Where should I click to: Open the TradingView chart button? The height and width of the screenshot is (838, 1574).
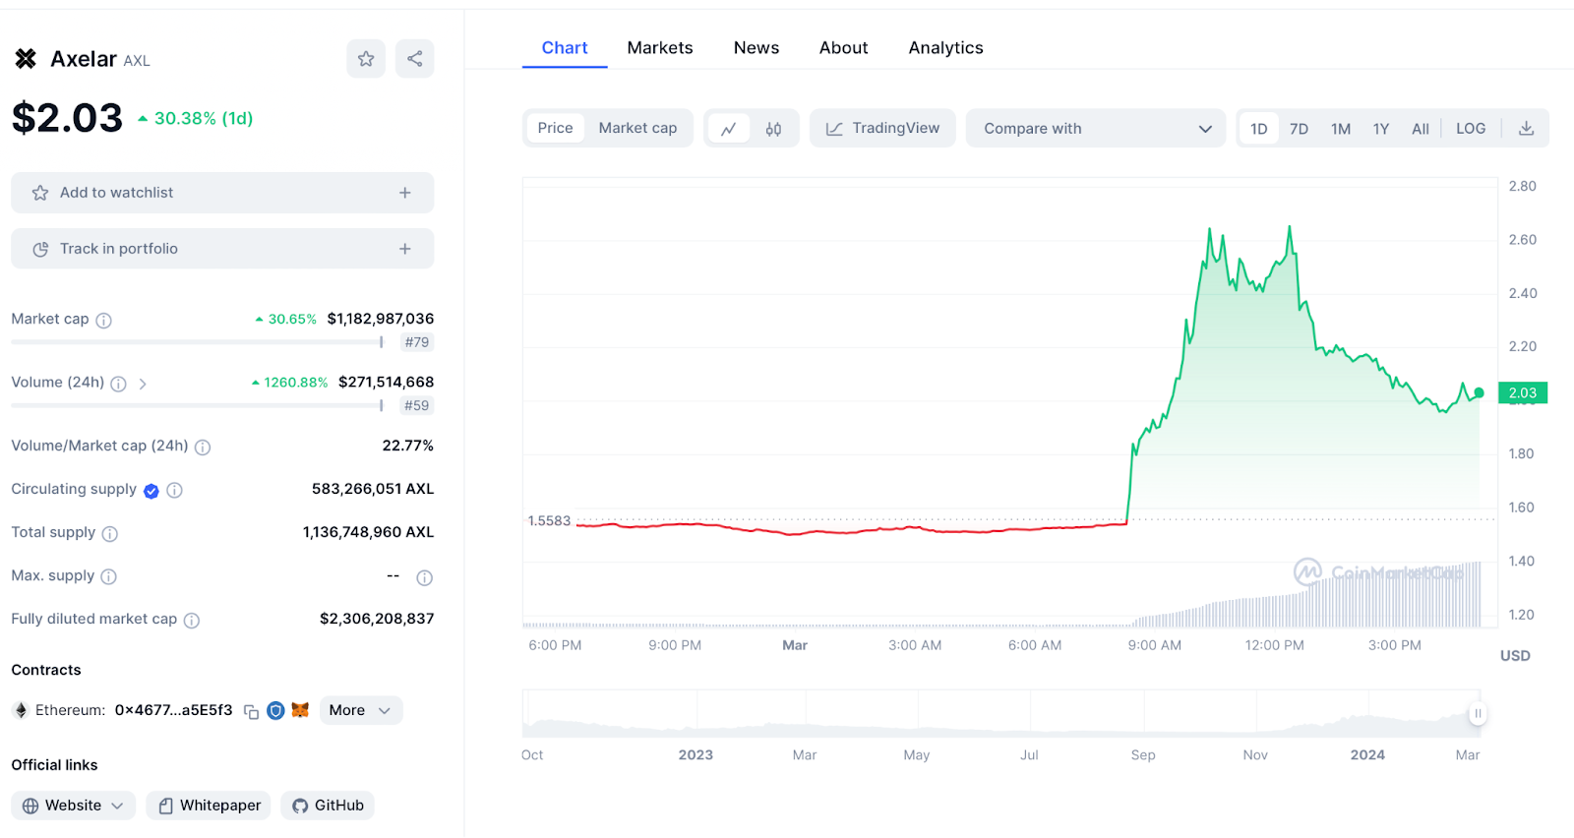point(882,128)
